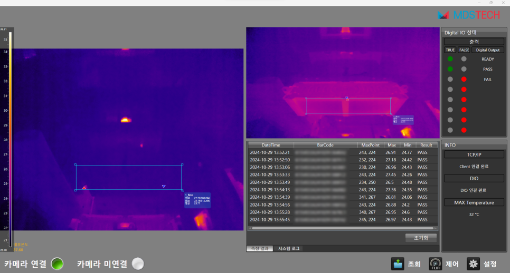The height and width of the screenshot is (273, 510).
Task: Click the TCP/IP button
Action: [474, 155]
